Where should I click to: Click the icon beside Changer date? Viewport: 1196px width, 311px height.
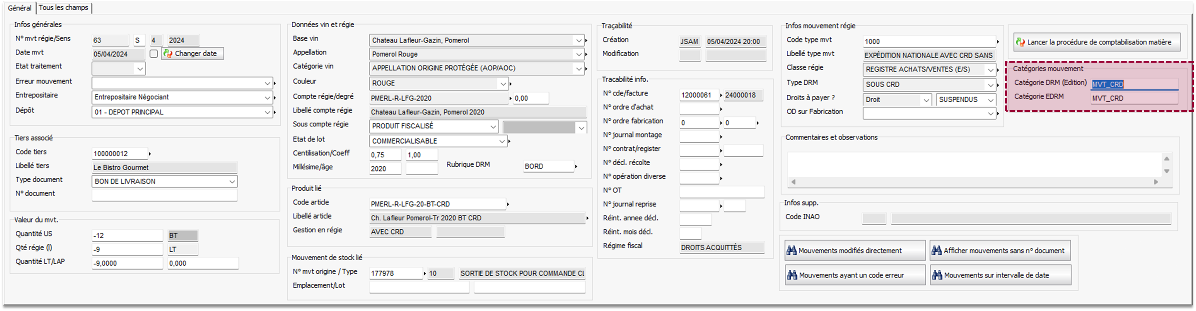point(168,53)
